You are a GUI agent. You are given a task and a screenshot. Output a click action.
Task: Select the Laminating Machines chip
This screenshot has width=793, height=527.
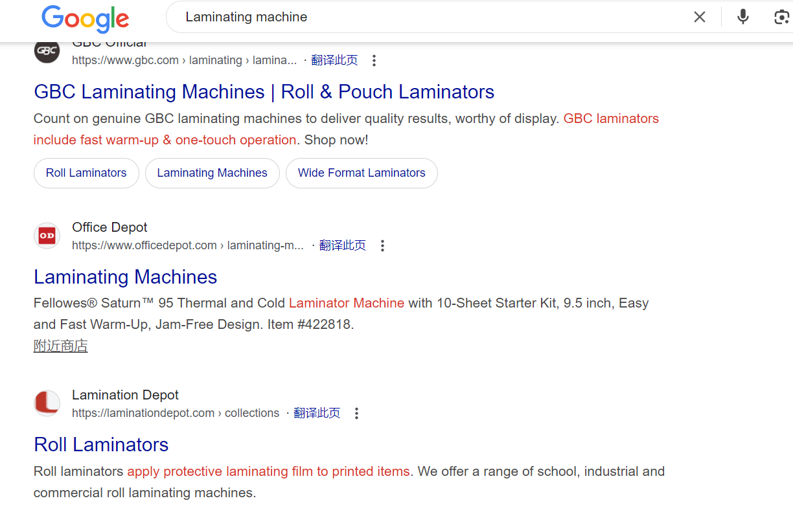click(212, 173)
